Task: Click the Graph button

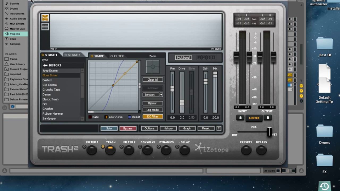Action: click(187, 128)
